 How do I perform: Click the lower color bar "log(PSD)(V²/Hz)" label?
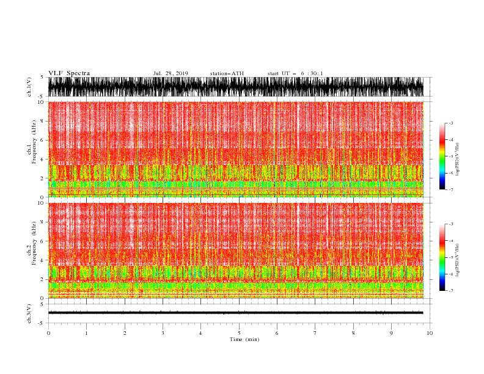457,260
